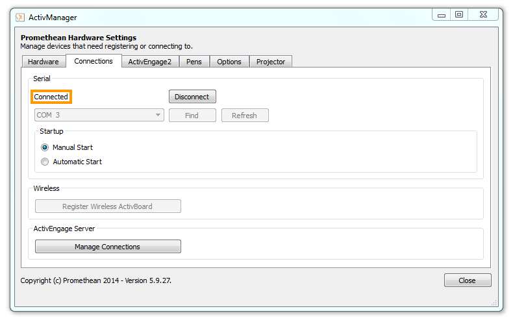
Task: Go to the Pens tab
Action: pos(194,62)
